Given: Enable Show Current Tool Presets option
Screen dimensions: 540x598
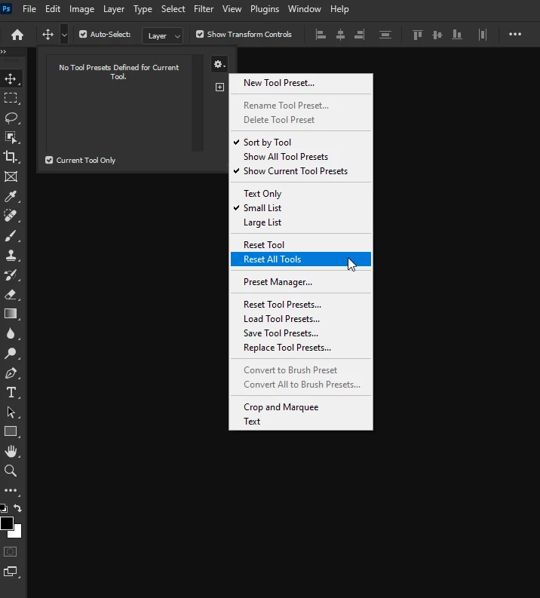Looking at the screenshot, I should coord(301,171).
